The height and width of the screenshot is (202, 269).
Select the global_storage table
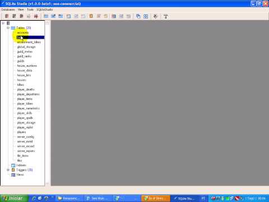pyautogui.click(x=26, y=47)
